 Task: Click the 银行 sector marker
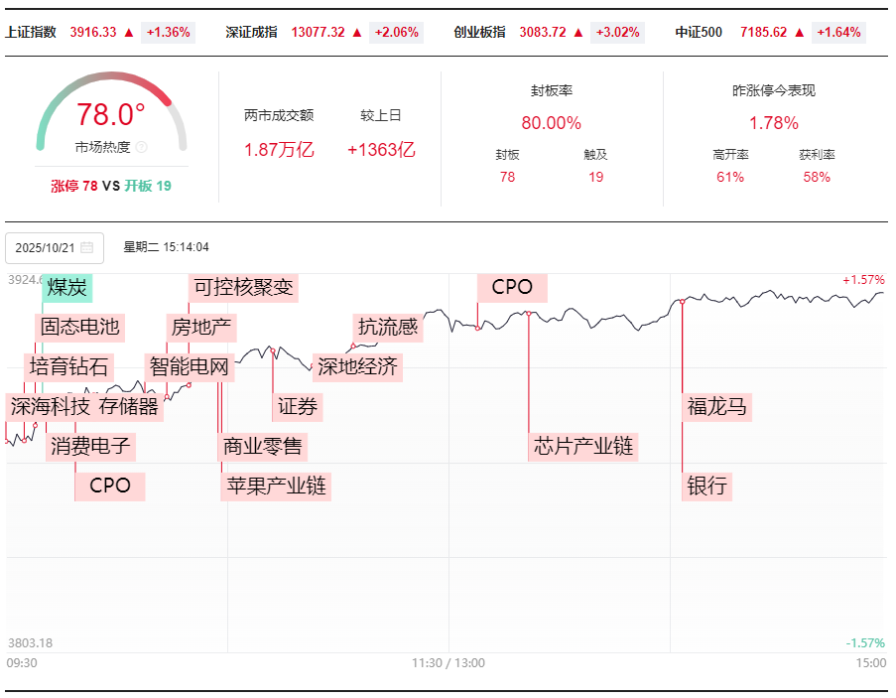tap(706, 487)
